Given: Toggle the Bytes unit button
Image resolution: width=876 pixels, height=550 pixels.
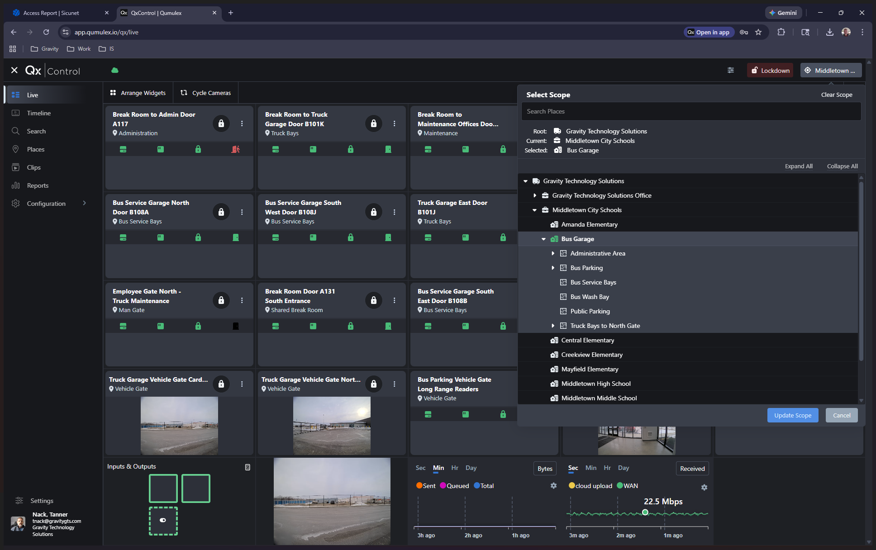Looking at the screenshot, I should click(545, 469).
